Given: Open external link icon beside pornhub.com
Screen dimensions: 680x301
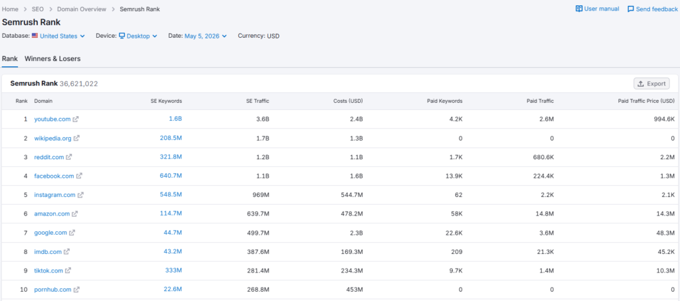Looking at the screenshot, I should click(x=76, y=289).
